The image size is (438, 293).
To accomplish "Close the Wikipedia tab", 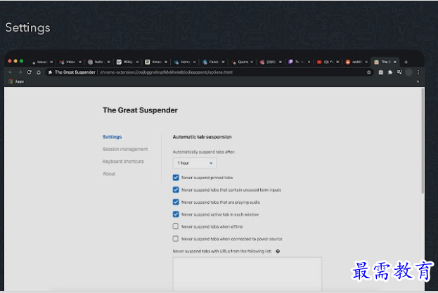I will pyautogui.click(x=137, y=62).
